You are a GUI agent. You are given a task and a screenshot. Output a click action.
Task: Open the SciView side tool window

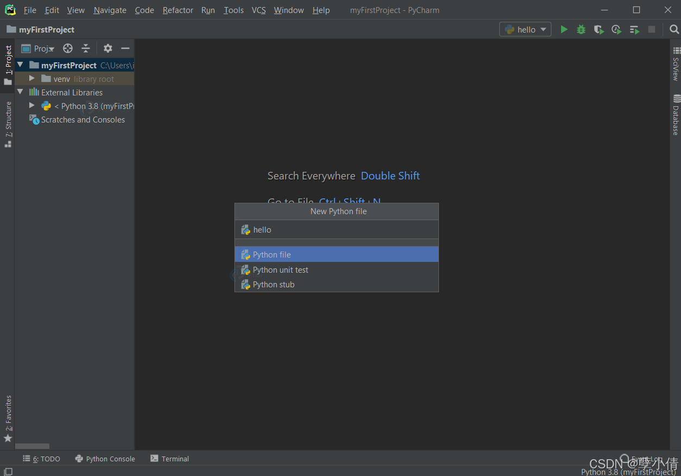(676, 63)
